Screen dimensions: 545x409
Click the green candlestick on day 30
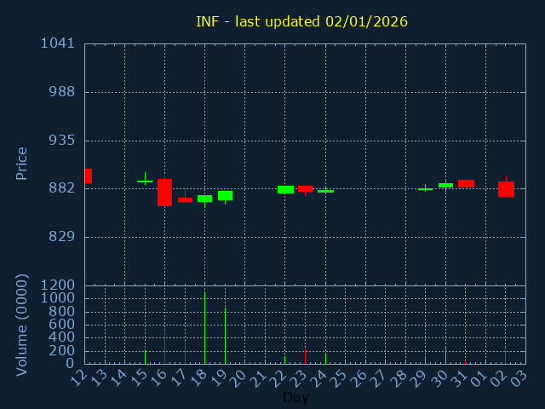445,185
